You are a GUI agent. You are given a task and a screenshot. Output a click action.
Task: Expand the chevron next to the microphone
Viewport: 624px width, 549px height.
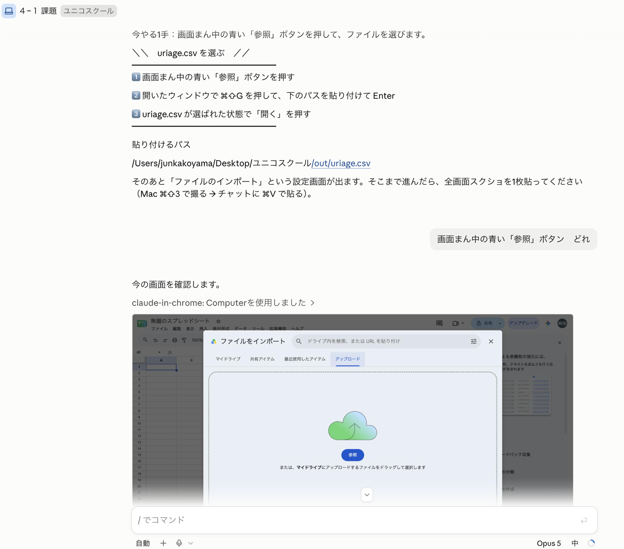tap(191, 543)
